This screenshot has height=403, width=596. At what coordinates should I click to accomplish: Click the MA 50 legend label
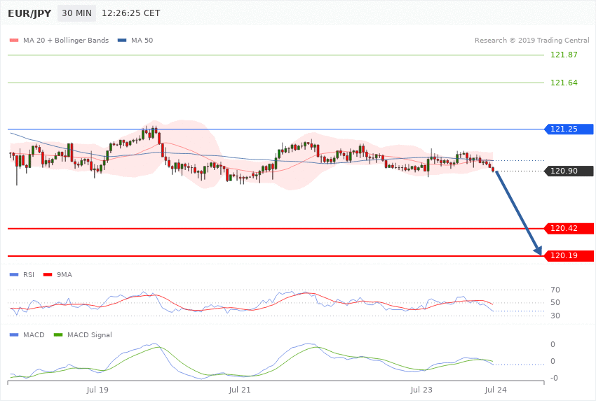coord(142,40)
